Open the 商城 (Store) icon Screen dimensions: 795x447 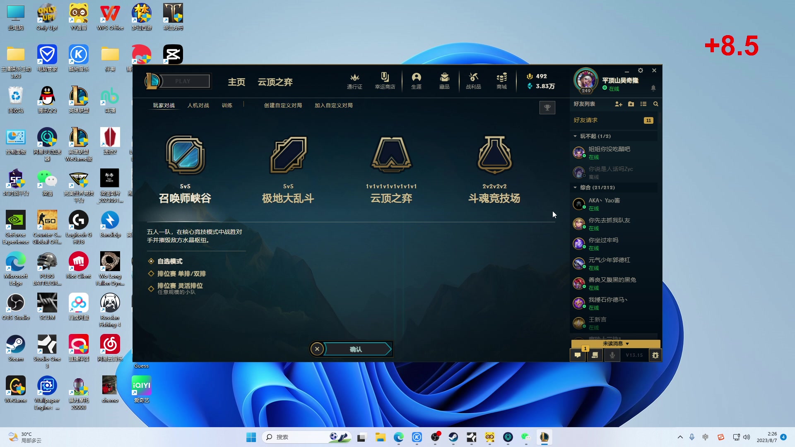[x=501, y=81]
